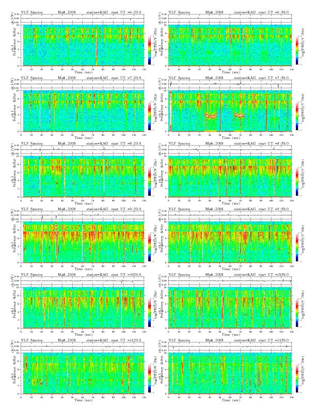Open the spectrogram starting UT 9:20:0
The width and height of the screenshot is (316, 409).
[x=83, y=242]
